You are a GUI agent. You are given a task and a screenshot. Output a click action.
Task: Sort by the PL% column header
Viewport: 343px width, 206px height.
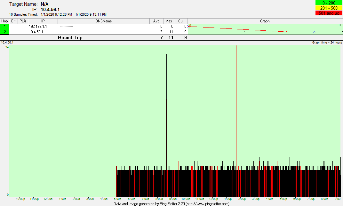23,21
